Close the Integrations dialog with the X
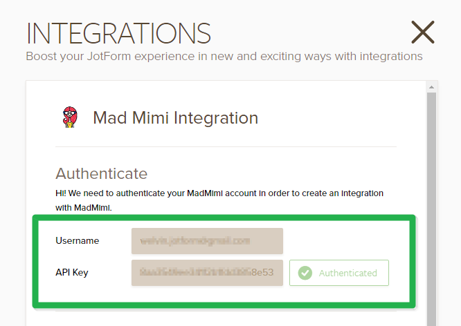Image resolution: width=461 pixels, height=326 pixels. [x=422, y=32]
